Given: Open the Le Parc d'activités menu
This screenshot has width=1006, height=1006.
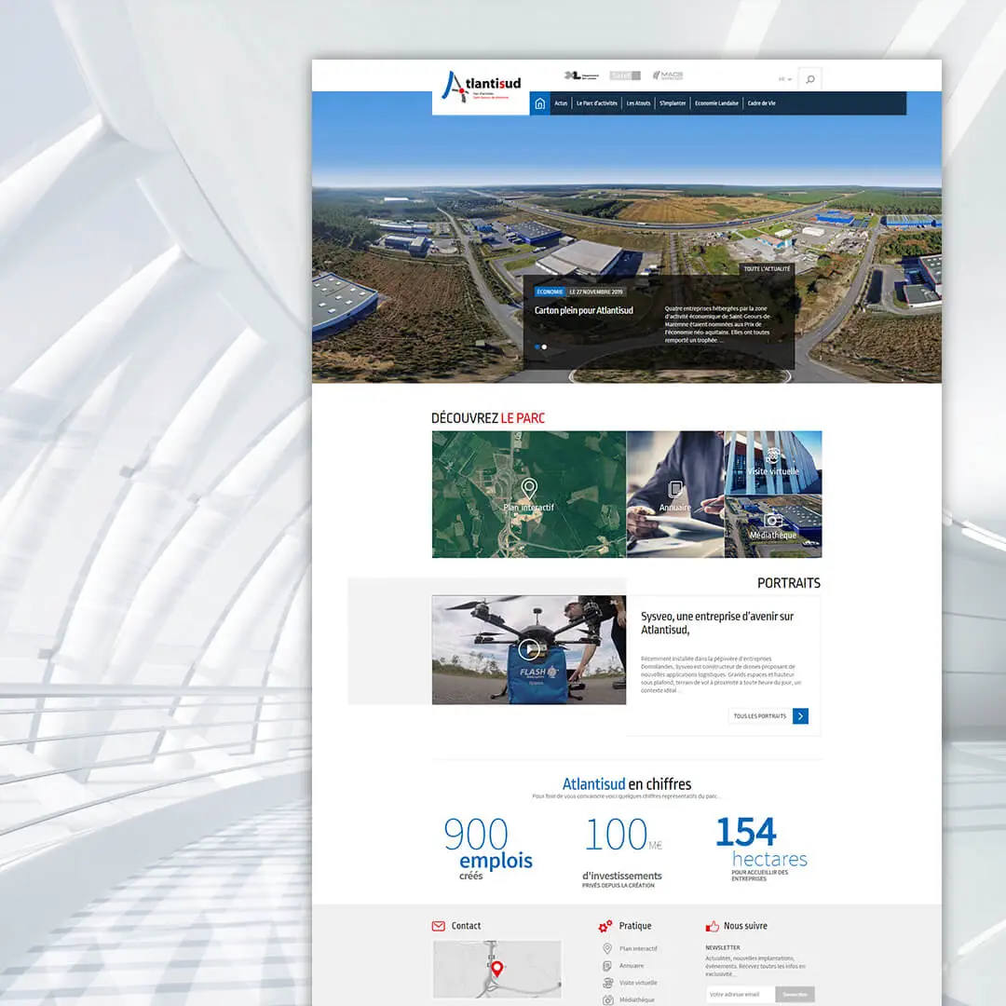Looking at the screenshot, I should coord(597,103).
